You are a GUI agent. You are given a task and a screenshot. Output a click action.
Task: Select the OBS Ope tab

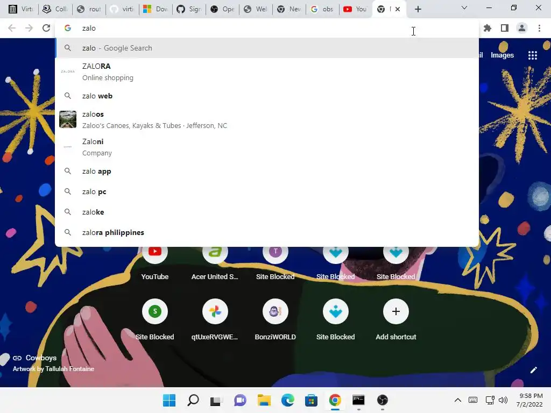pyautogui.click(x=222, y=9)
